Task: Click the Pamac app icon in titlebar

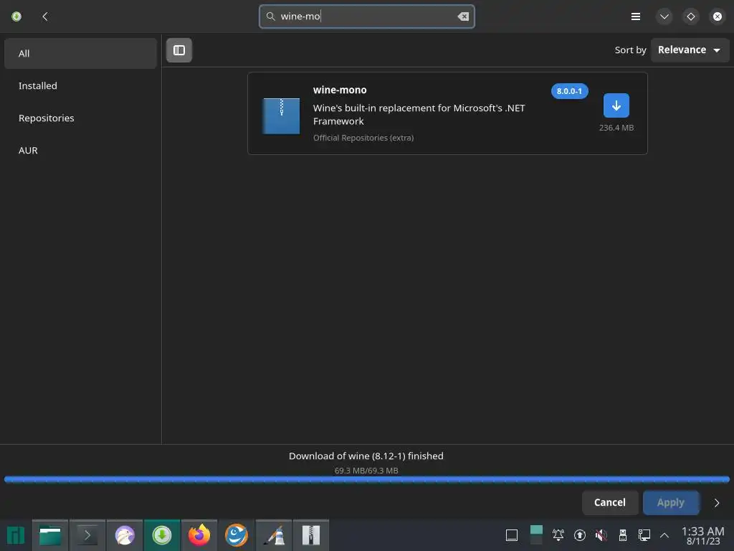Action: pyautogui.click(x=16, y=17)
